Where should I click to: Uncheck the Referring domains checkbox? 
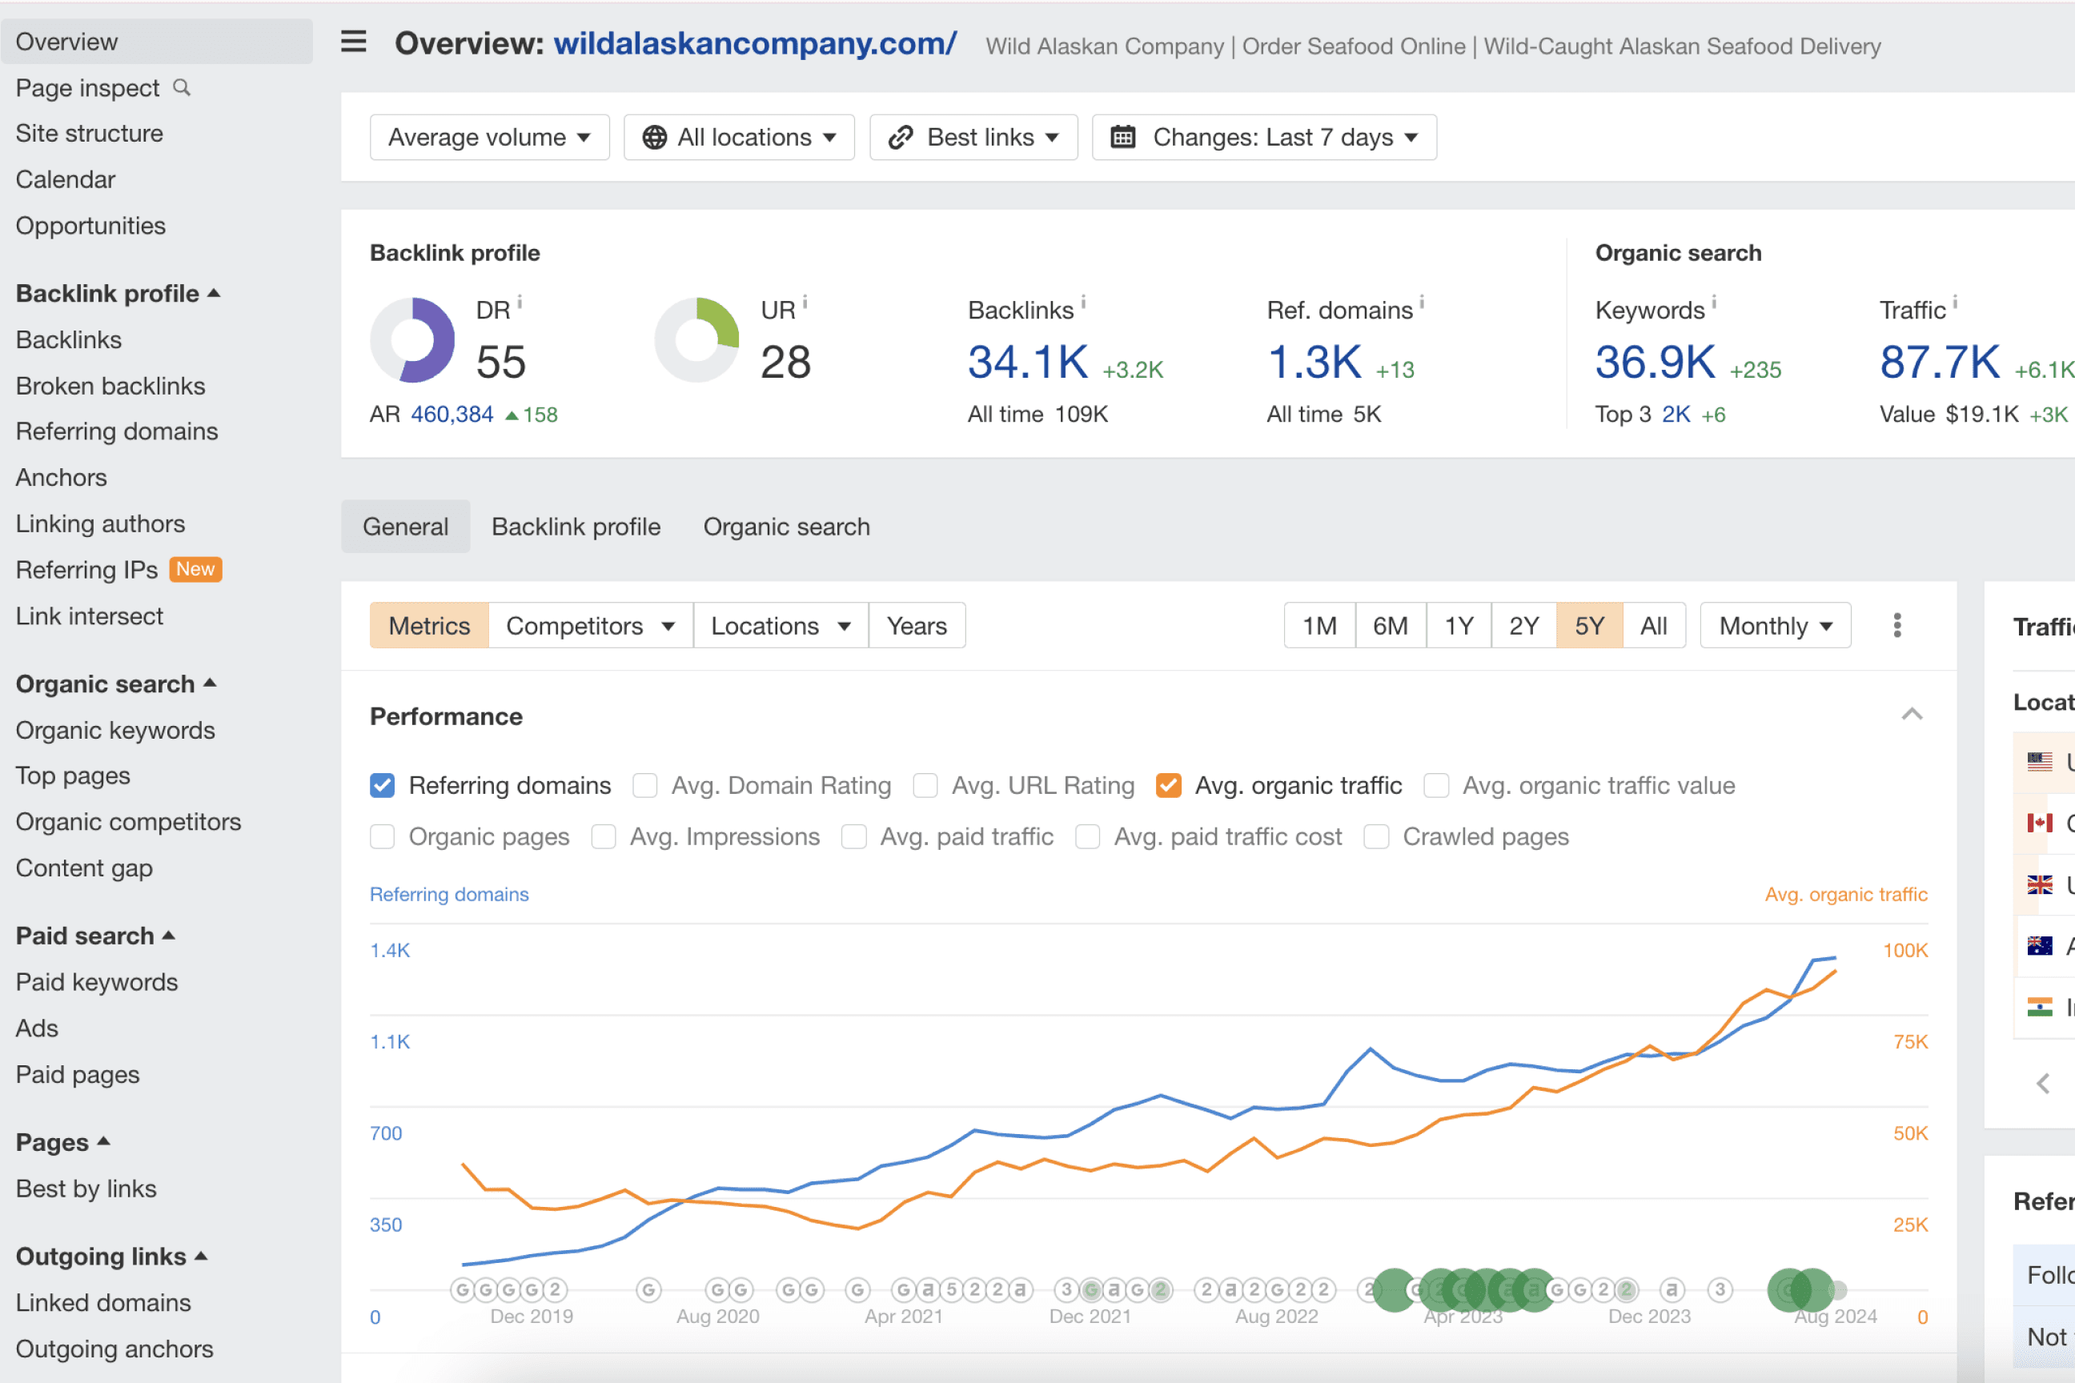pyautogui.click(x=382, y=785)
